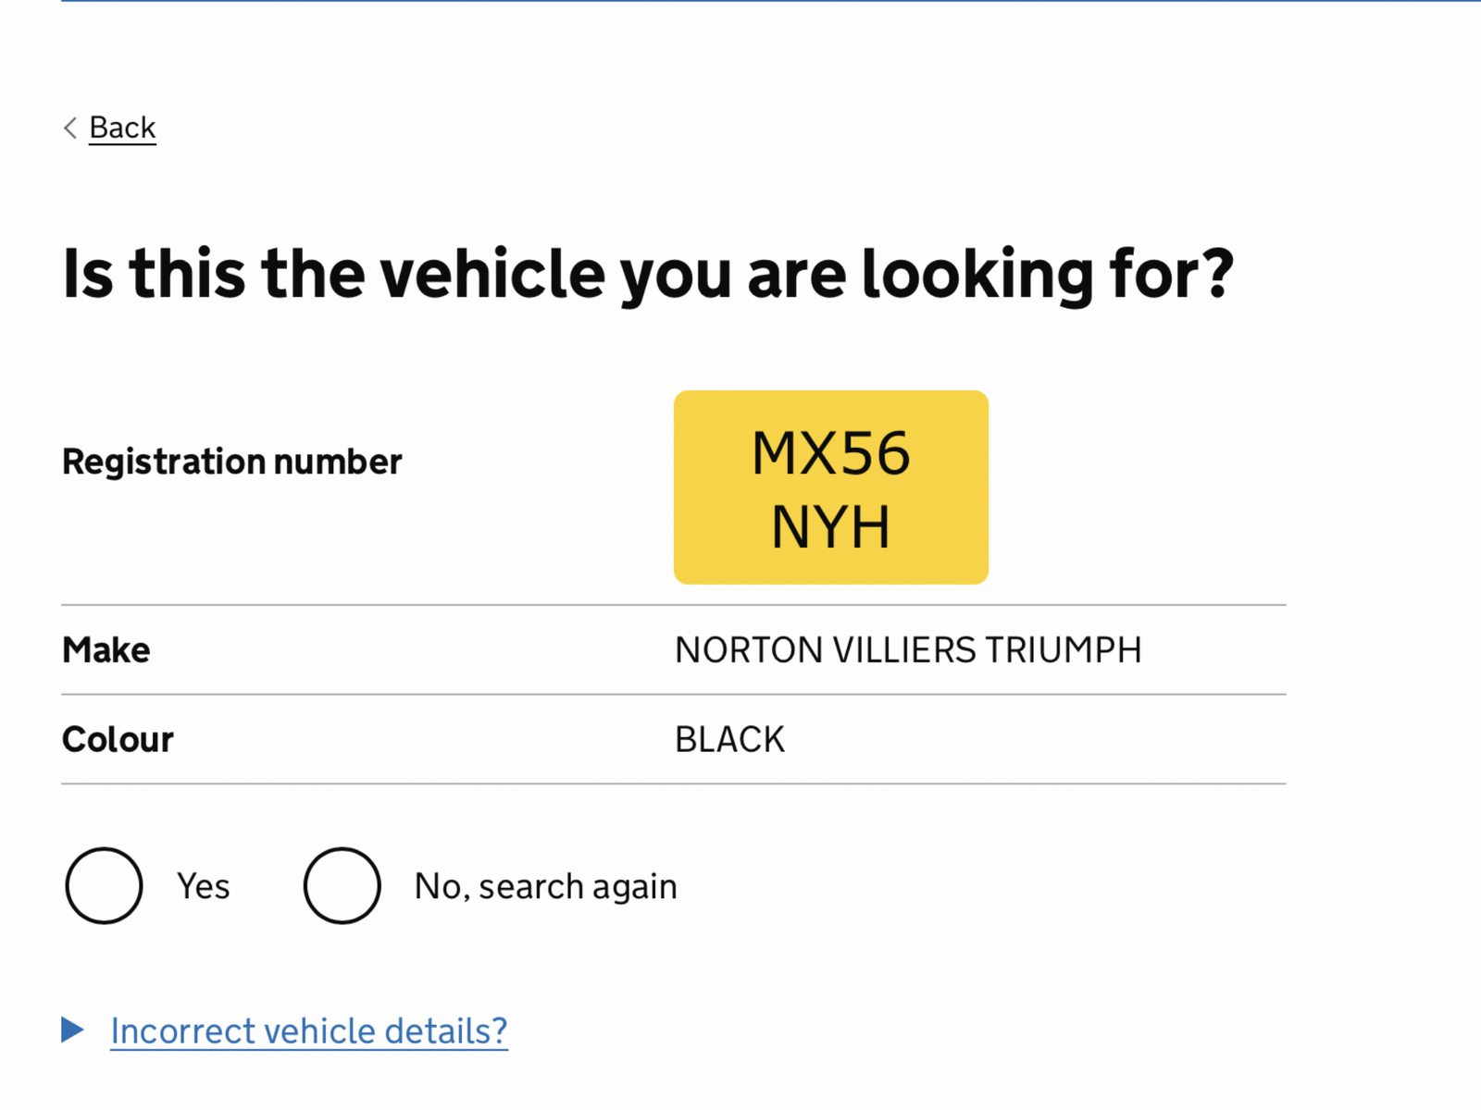
Task: Click the NORTON VILLIERS TRIUMPH value
Action: (907, 649)
